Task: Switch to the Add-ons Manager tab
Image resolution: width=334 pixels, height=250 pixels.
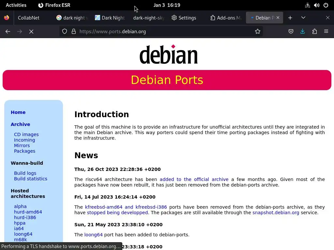Action: [x=226, y=18]
